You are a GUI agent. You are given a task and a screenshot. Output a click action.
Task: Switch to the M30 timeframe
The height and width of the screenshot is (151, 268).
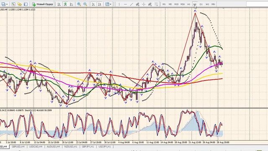point(183,4)
